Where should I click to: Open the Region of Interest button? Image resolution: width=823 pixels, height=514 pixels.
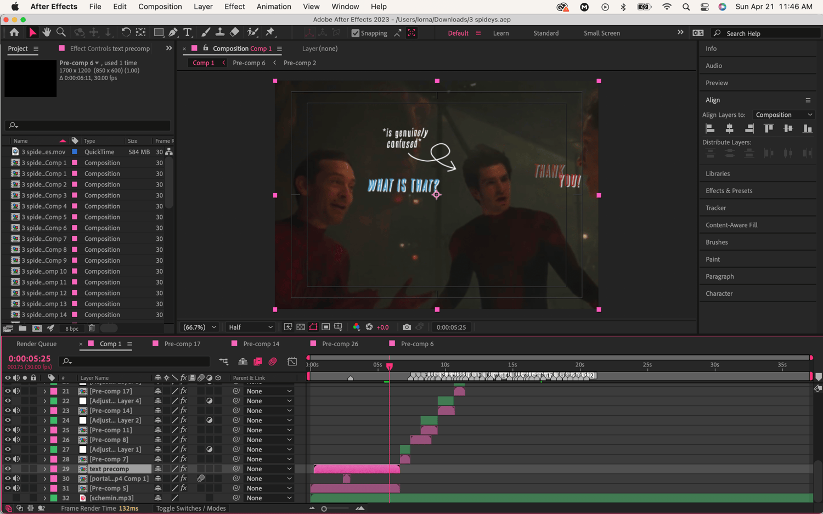pos(326,327)
